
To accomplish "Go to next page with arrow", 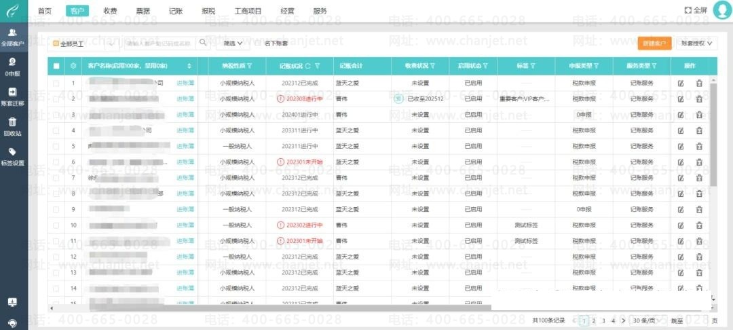I will coord(622,320).
